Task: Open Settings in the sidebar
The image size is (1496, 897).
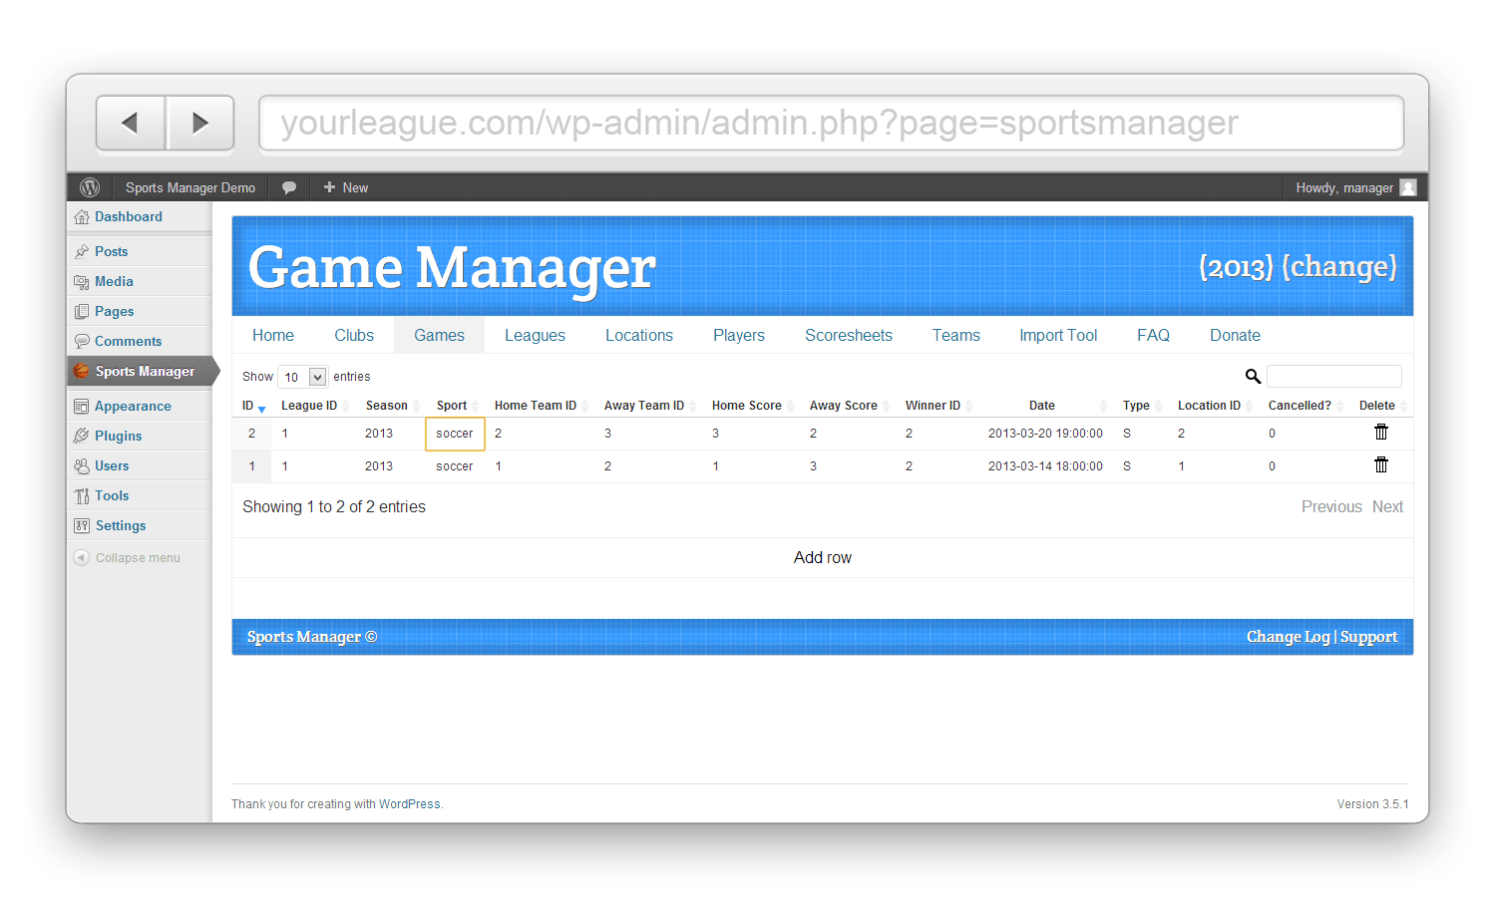Action: click(x=121, y=525)
